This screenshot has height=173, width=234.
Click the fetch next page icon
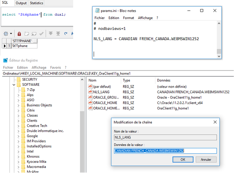point(51,33)
